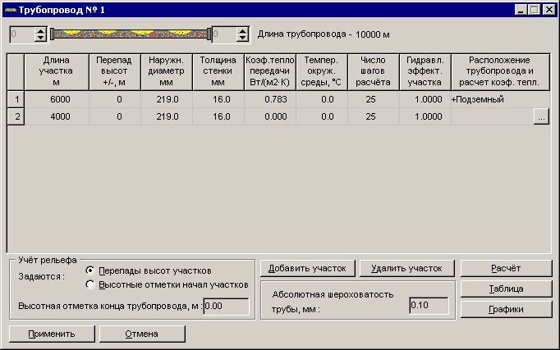Click the left spinner input field
560x350 pixels.
[22, 34]
